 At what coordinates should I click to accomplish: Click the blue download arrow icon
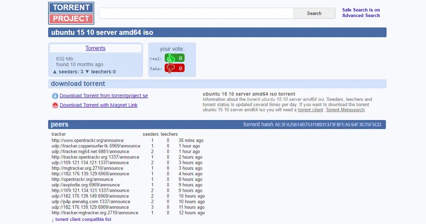click(55, 96)
